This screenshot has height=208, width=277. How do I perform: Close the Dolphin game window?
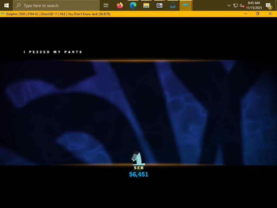[x=270, y=14]
